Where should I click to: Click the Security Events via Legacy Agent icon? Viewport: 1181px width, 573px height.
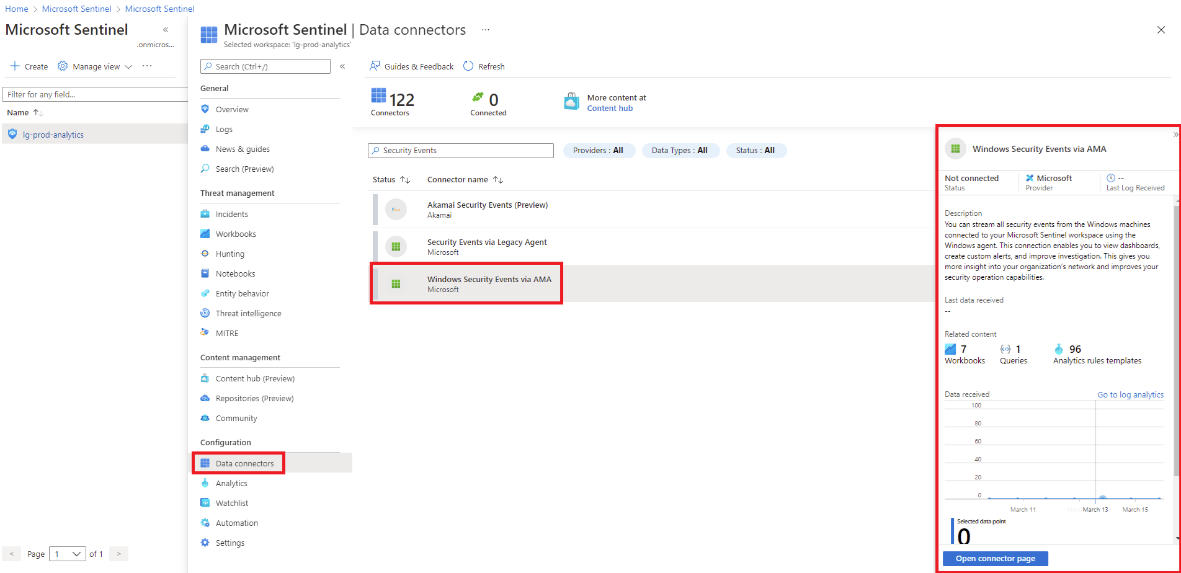point(396,247)
